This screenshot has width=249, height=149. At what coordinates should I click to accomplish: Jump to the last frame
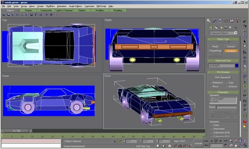pyautogui.click(x=226, y=141)
